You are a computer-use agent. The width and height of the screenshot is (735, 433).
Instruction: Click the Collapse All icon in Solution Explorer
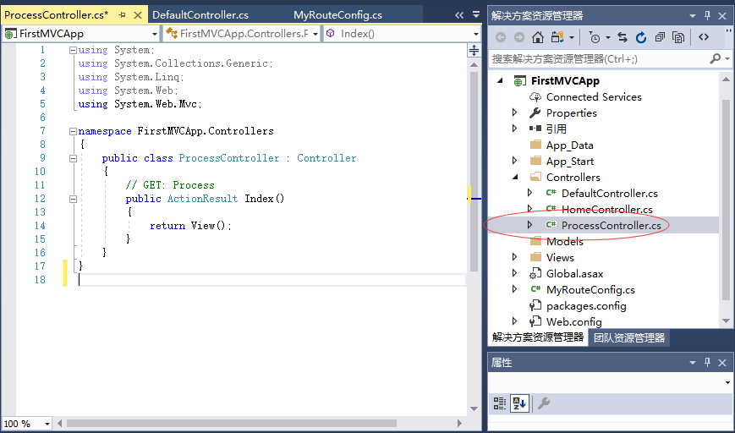[x=660, y=37]
